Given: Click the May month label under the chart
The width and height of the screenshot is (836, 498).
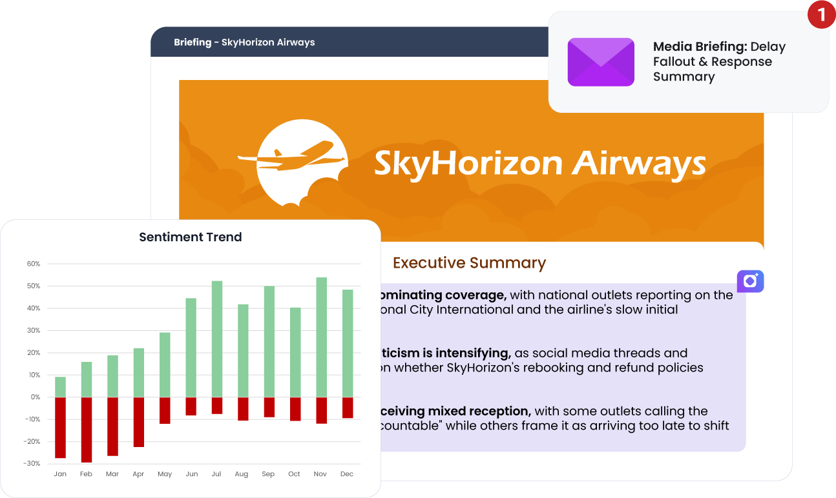Looking at the screenshot, I should (165, 474).
